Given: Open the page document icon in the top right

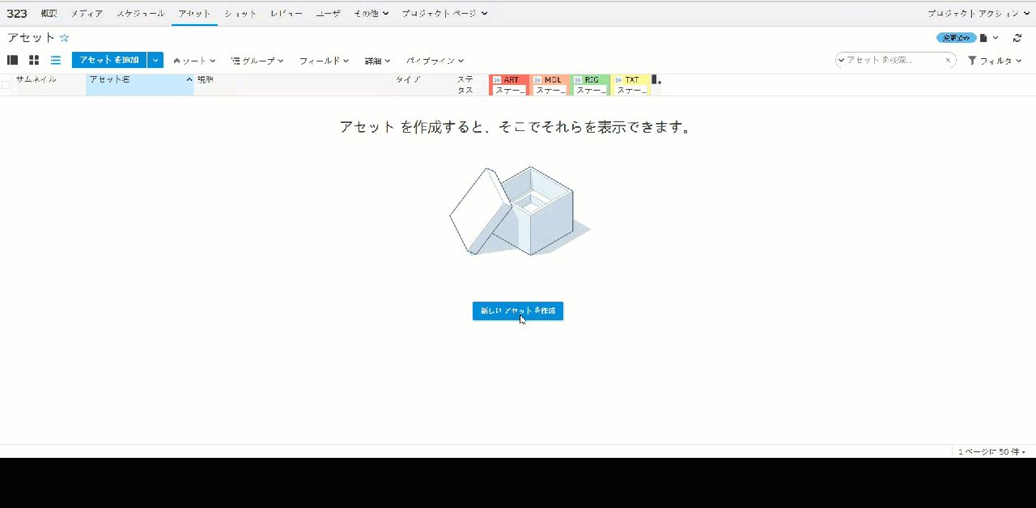Looking at the screenshot, I should click(983, 37).
